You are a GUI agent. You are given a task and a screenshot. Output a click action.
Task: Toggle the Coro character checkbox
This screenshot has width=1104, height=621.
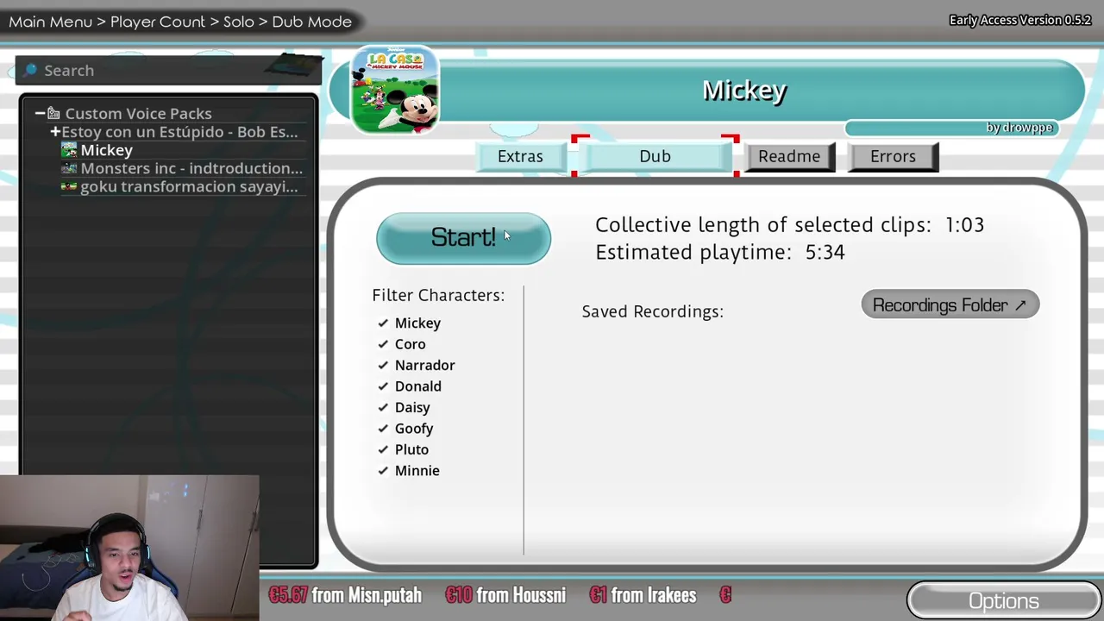click(383, 344)
